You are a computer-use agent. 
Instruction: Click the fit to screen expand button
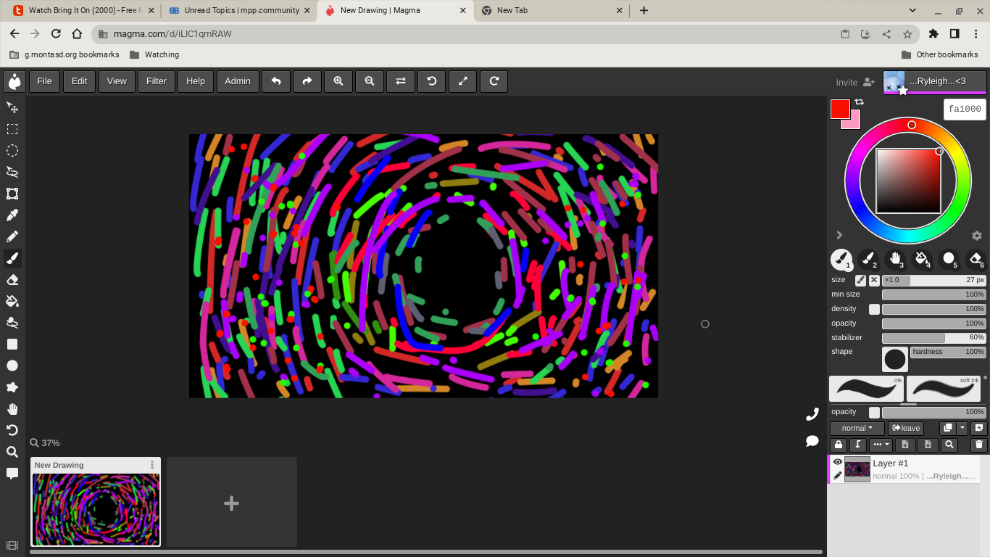pyautogui.click(x=463, y=81)
